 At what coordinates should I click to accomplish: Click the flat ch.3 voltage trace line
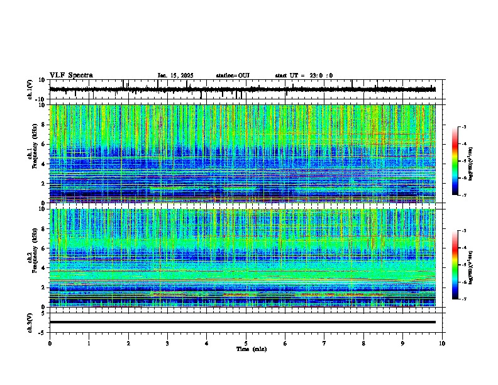pos(242,322)
